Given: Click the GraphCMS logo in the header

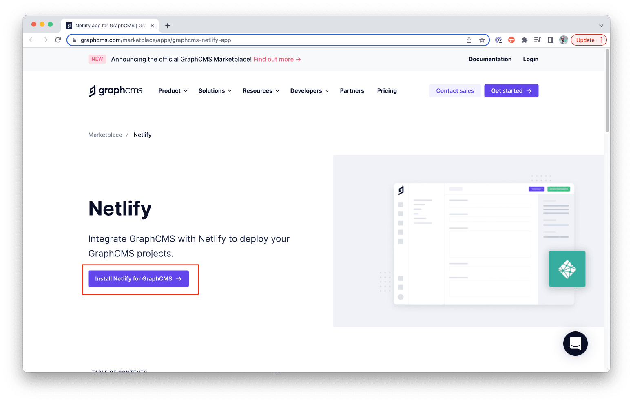Looking at the screenshot, I should tap(115, 90).
